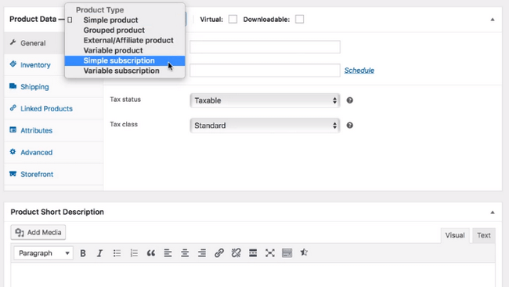Insert a link with the chain icon
Viewport: 509px width, 287px height.
[219, 253]
